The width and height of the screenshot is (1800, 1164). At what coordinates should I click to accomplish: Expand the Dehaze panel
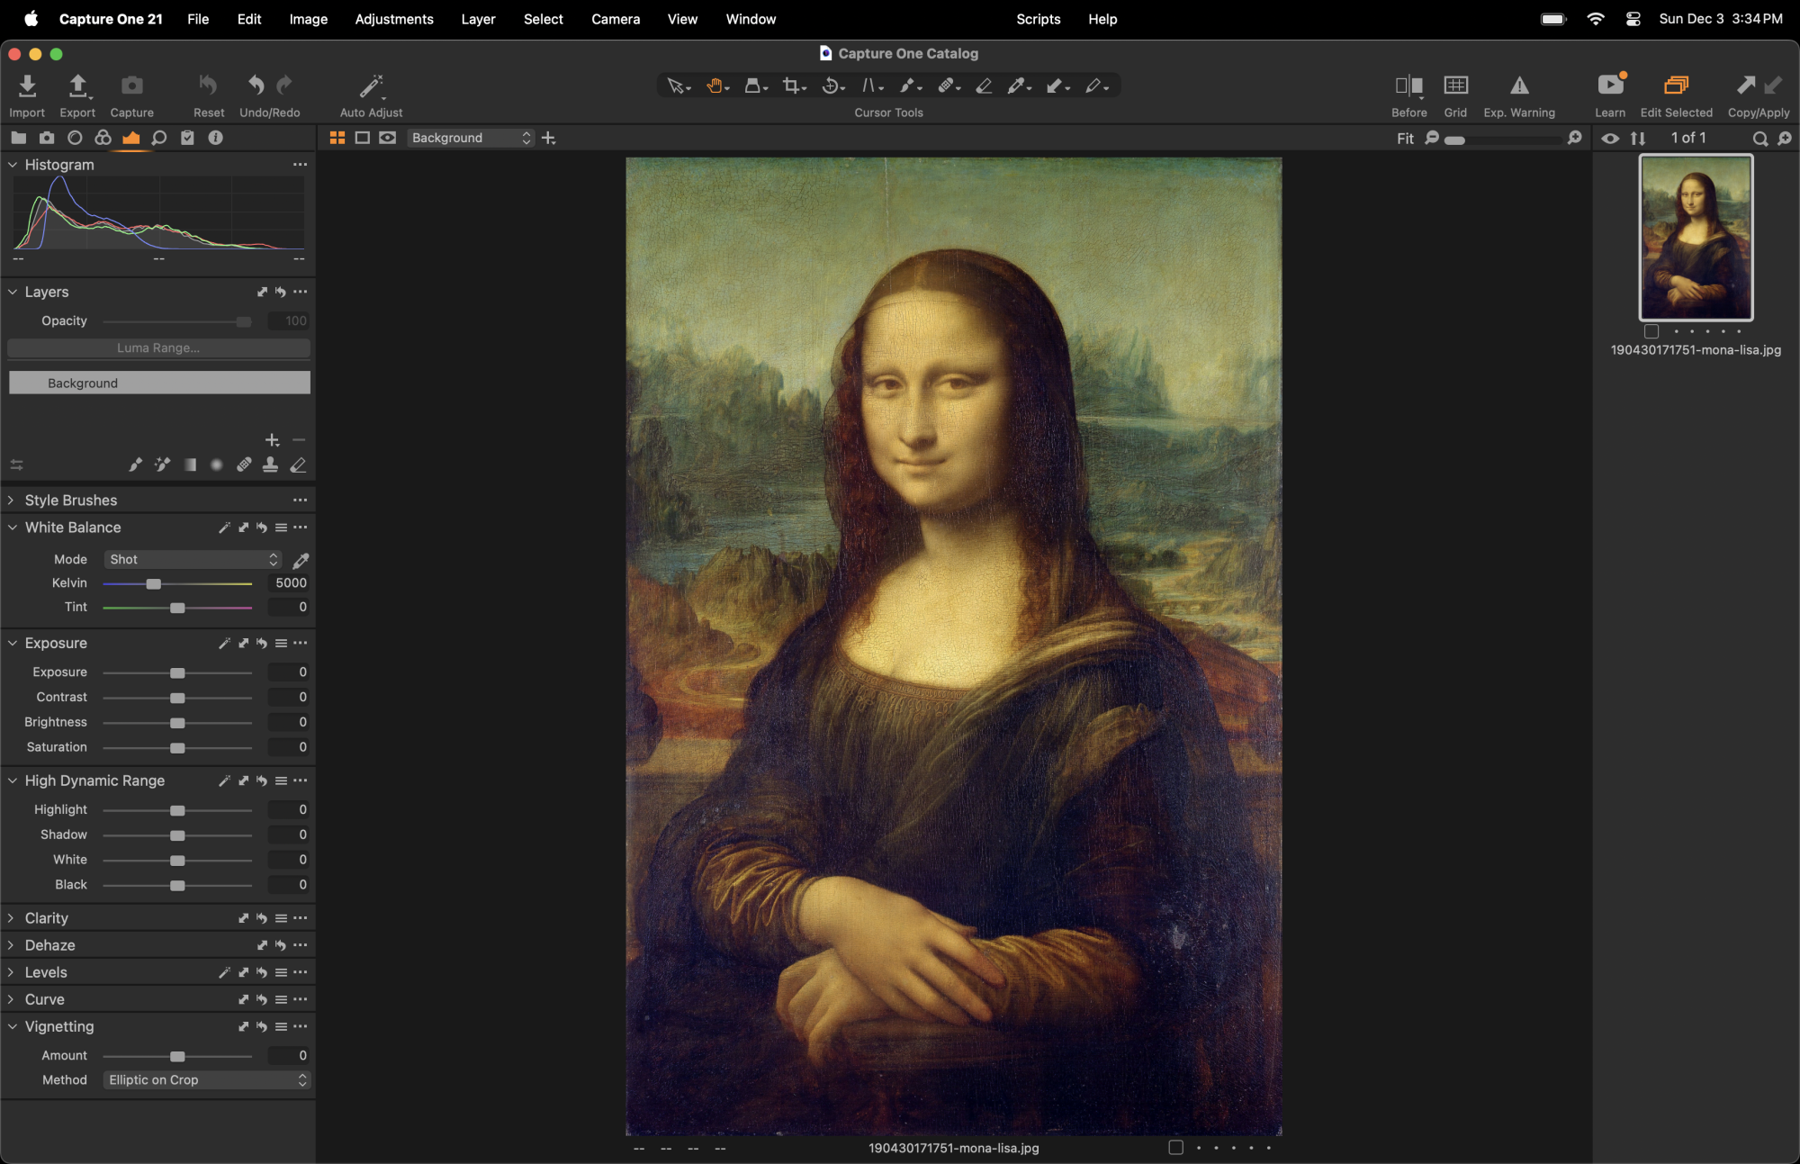point(11,944)
